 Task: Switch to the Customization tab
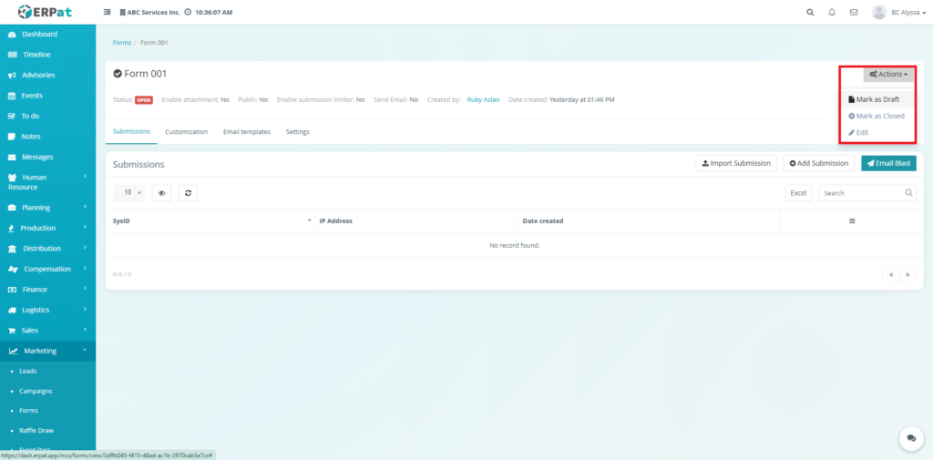(x=186, y=132)
